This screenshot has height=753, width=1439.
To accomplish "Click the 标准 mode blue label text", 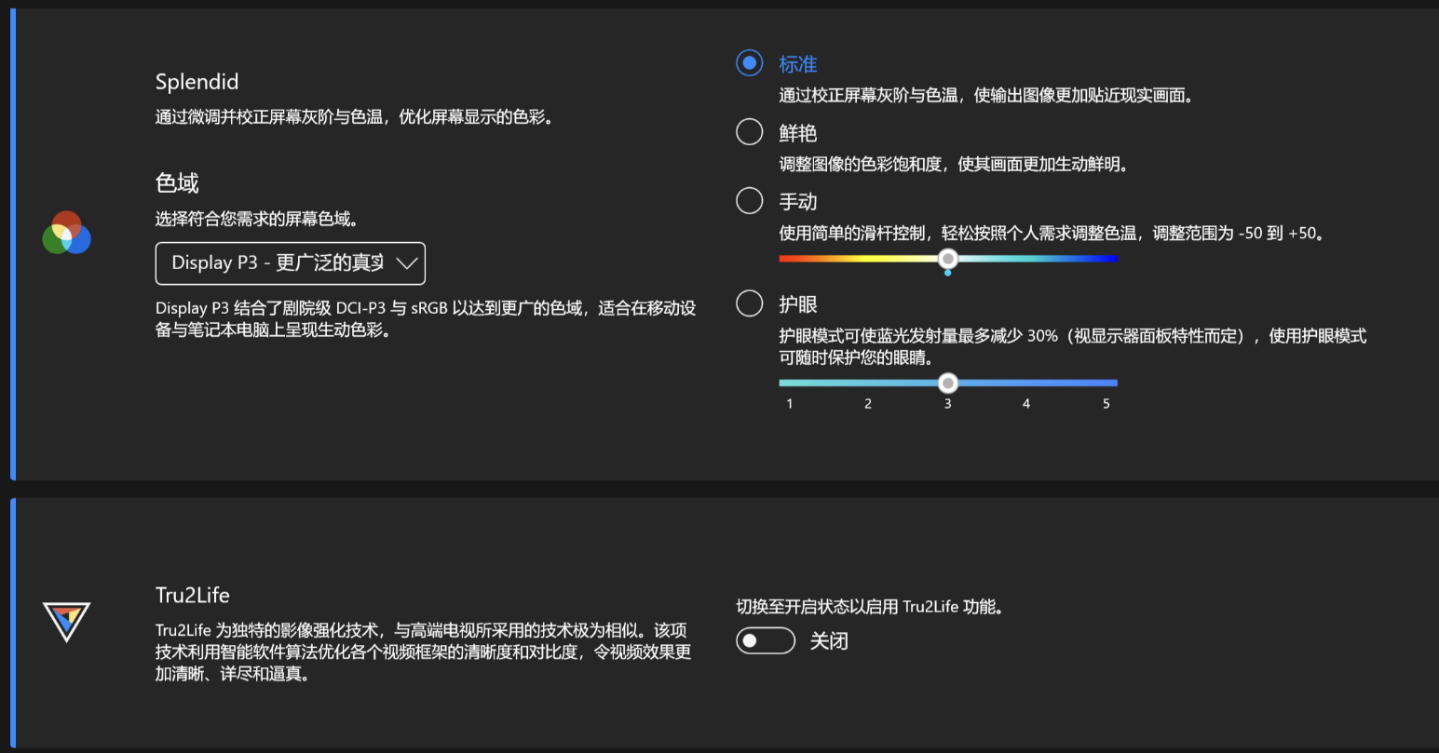I will [797, 63].
